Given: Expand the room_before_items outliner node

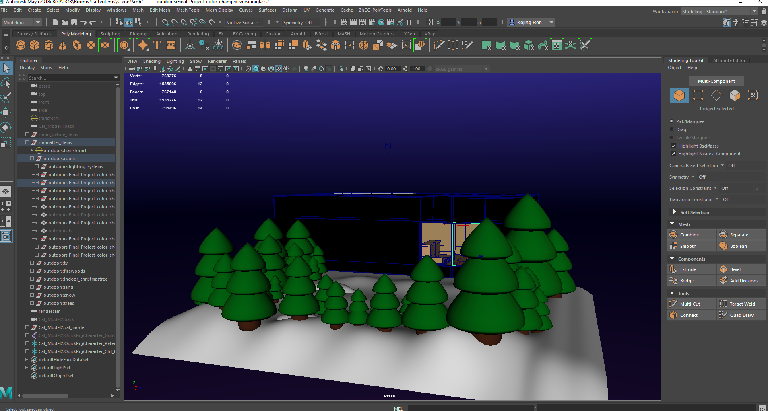Looking at the screenshot, I should coord(27,134).
